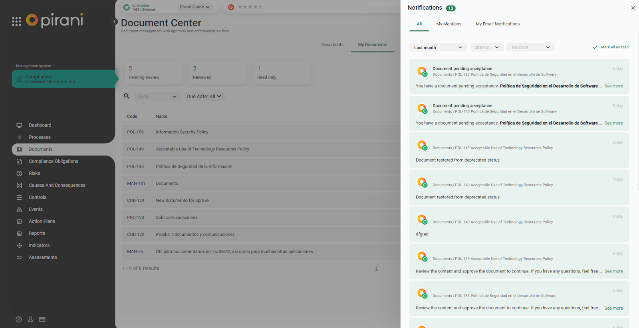Collapse the sidebar with the arrow icon
The height and width of the screenshot is (328, 639).
(x=115, y=22)
